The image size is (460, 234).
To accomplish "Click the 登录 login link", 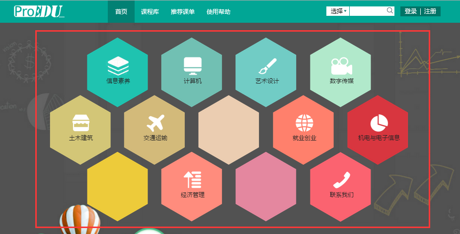I will coord(411,11).
